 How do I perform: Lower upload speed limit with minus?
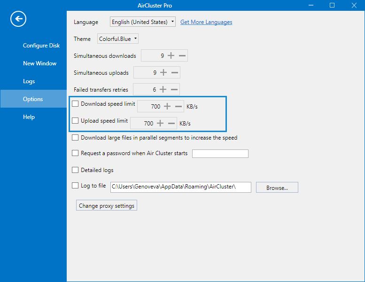tap(171, 123)
